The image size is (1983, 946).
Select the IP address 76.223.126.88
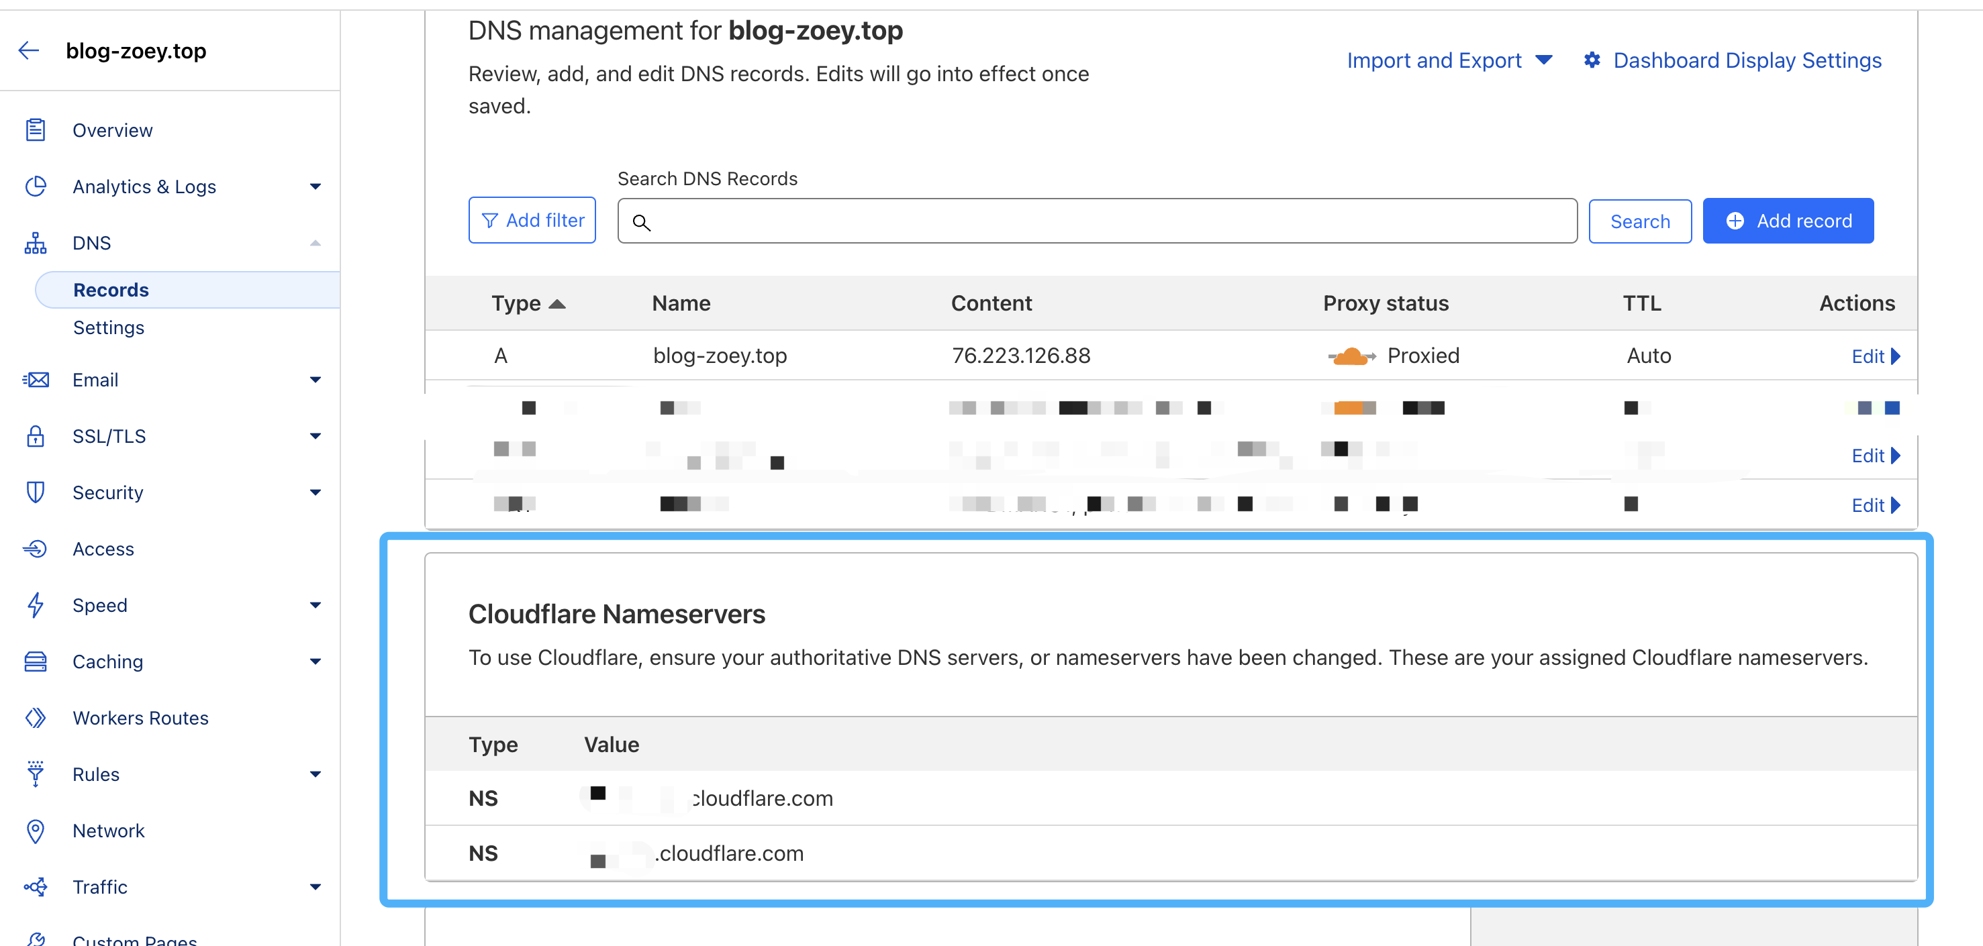tap(1021, 356)
